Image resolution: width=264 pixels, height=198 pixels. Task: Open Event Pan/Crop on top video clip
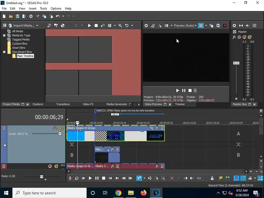pos(152,128)
